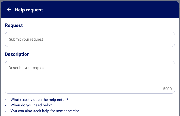The width and height of the screenshot is (180, 116).
Task: Click the bullet before 'What exactly does the help entail?'
Action: (5, 100)
